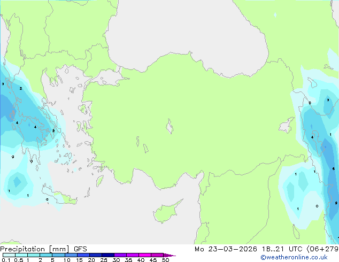
Task: Select the 35–40 mm legend color swatch
Action: coord(132,255)
